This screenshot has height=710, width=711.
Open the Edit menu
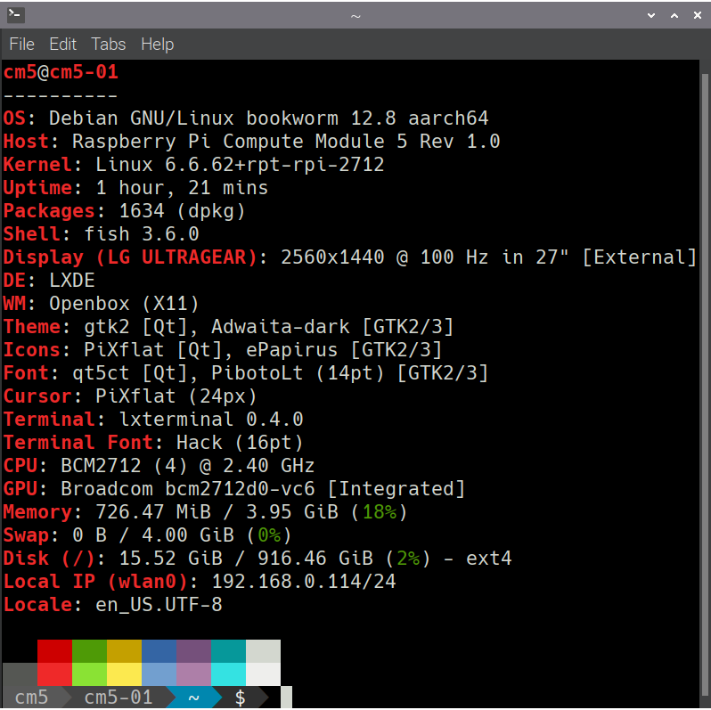[x=63, y=44]
